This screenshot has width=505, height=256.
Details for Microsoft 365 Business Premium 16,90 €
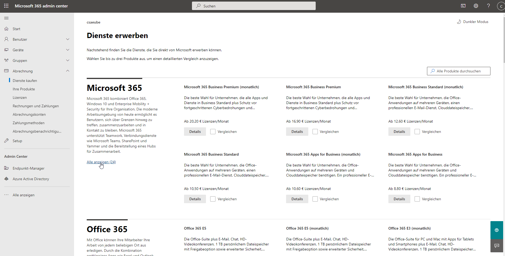pyautogui.click(x=297, y=132)
